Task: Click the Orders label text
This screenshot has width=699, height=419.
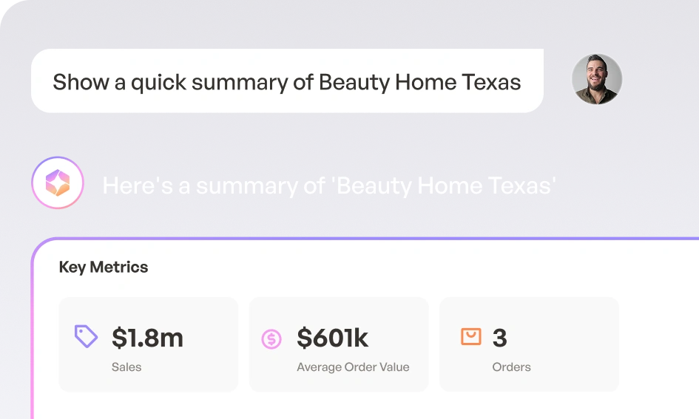Action: [511, 367]
